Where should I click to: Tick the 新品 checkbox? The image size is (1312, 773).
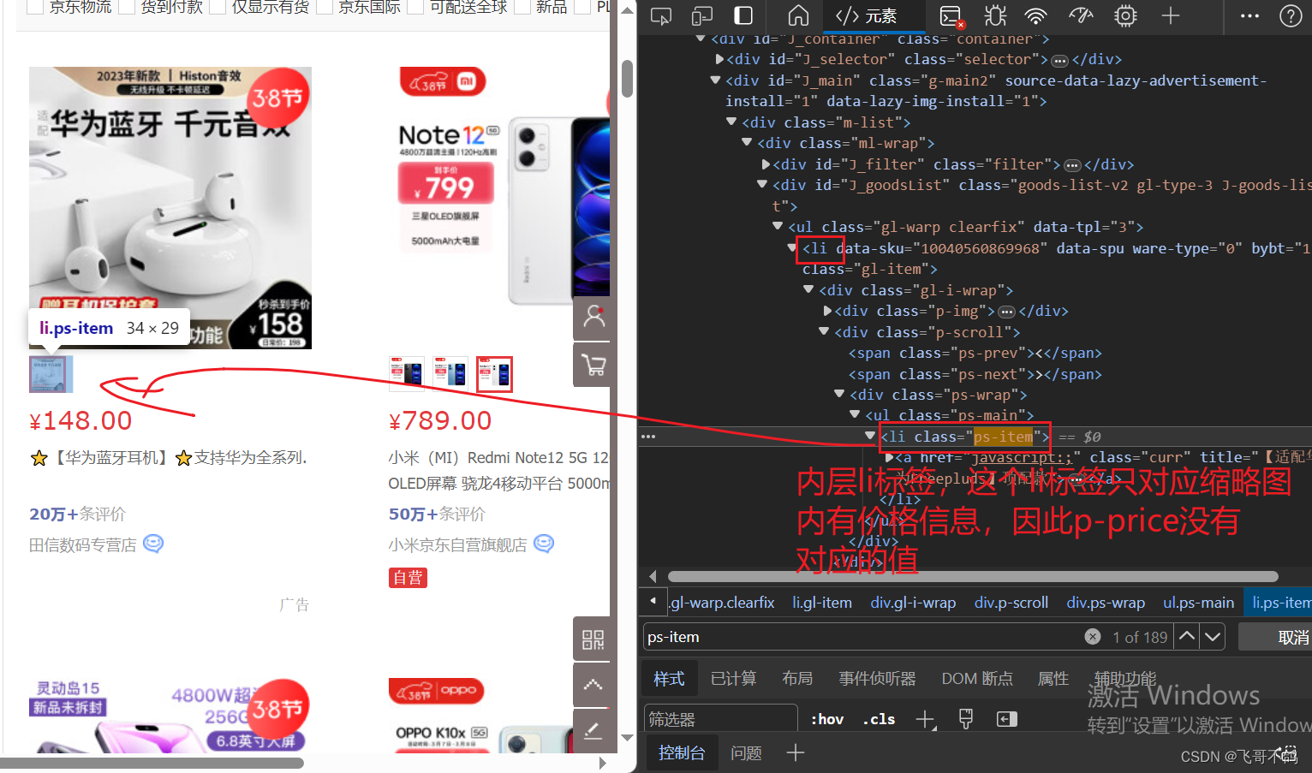[x=522, y=7]
